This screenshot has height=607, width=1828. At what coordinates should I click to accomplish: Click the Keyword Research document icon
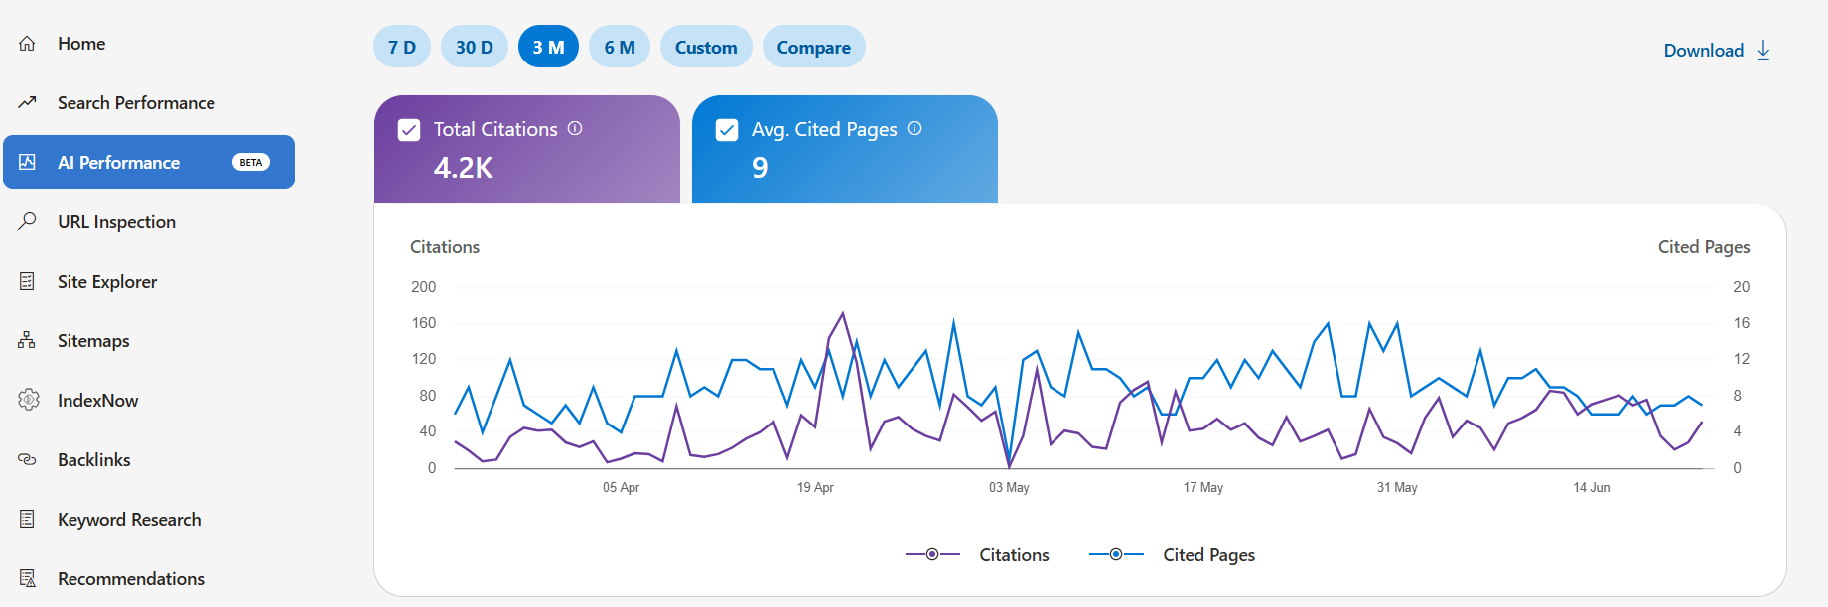(27, 519)
